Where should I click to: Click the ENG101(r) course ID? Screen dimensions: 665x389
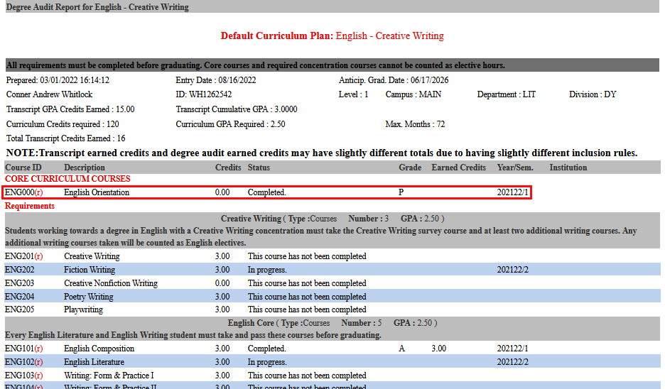point(23,349)
